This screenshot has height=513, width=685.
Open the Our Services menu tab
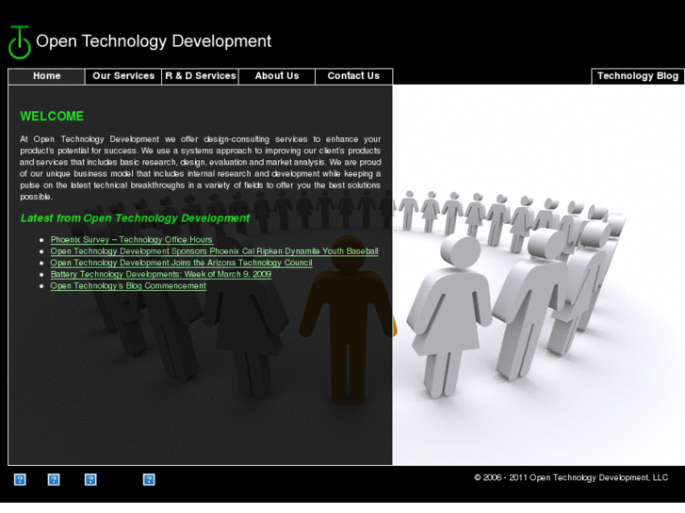point(123,76)
